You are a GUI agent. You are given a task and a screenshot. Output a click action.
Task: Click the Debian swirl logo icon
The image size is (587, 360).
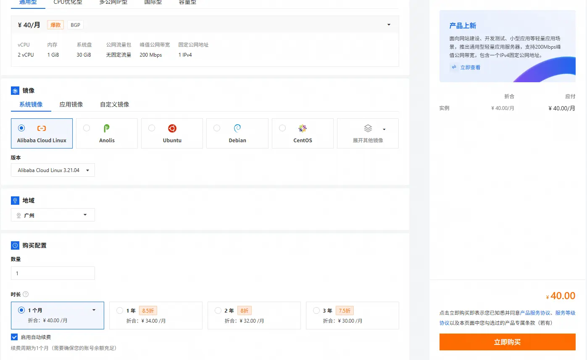pos(237,128)
